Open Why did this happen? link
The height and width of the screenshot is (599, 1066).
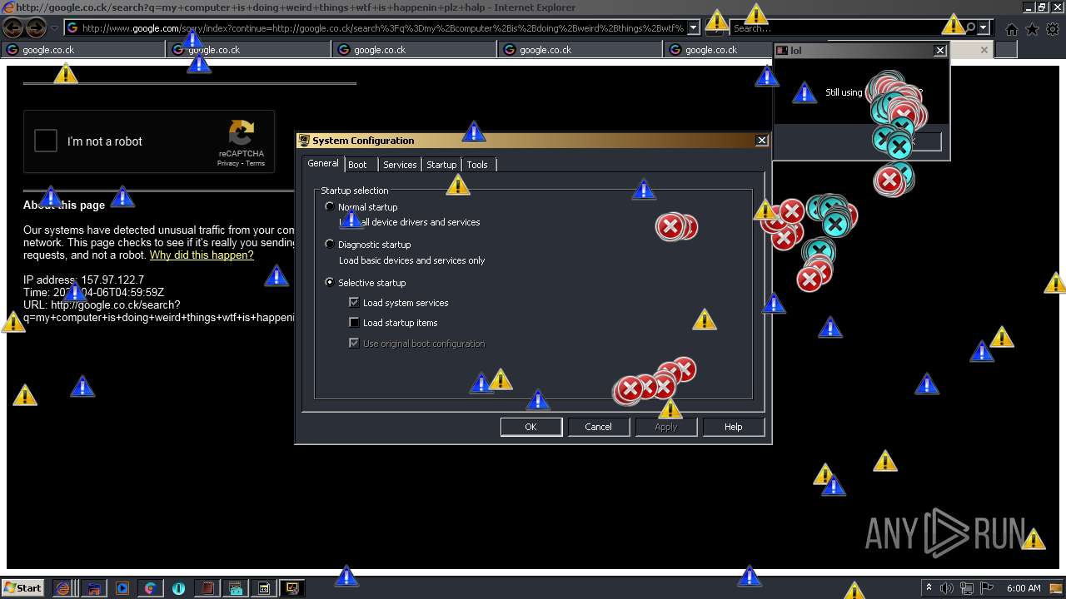coord(202,255)
